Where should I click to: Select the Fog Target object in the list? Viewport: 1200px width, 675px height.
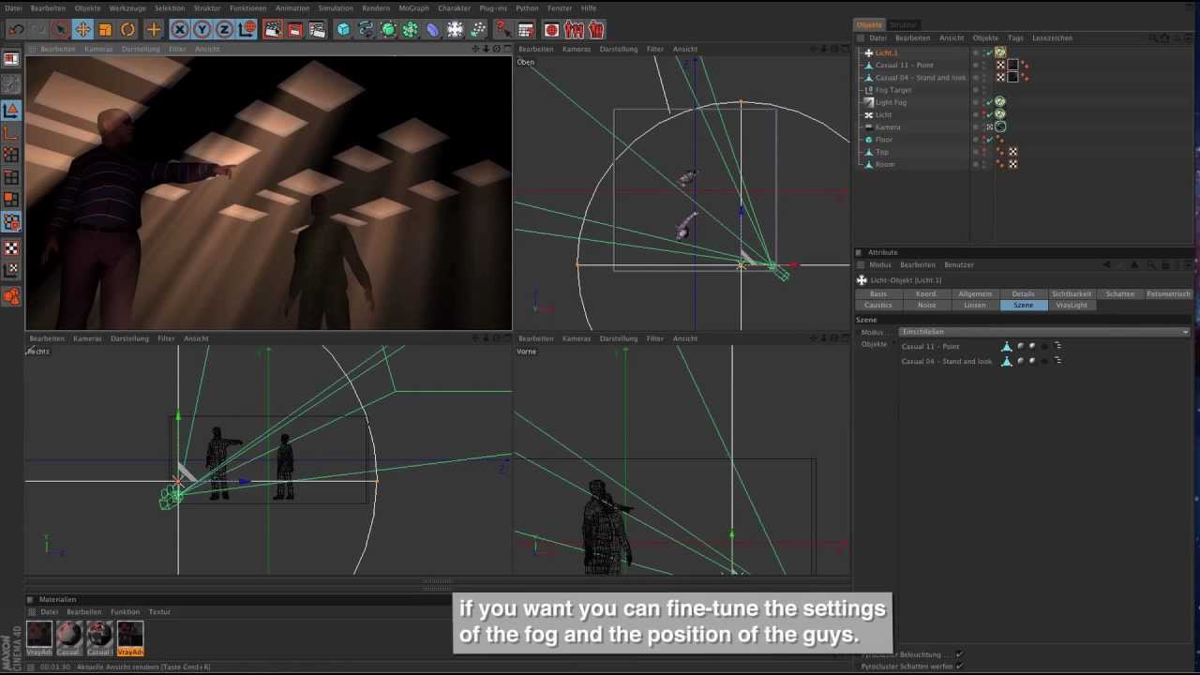[892, 90]
